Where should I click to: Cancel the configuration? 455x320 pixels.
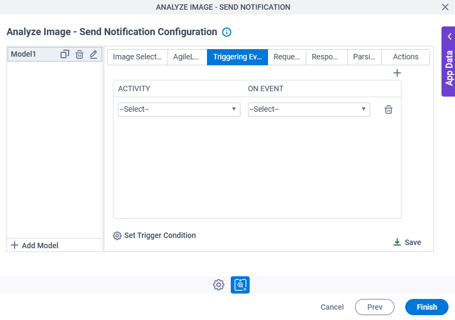(332, 307)
